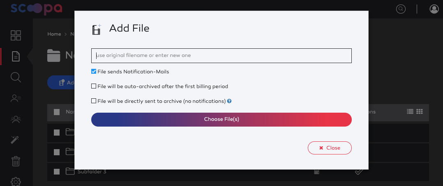Image resolution: width=443 pixels, height=186 pixels.
Task: Focus the filename input field
Action: click(221, 56)
